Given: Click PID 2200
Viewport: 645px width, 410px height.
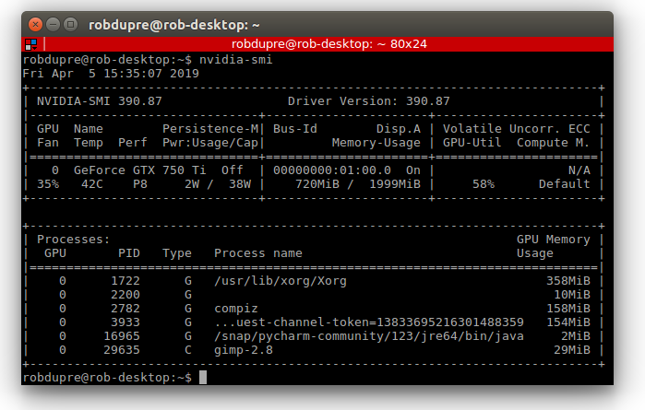Looking at the screenshot, I should 125,295.
